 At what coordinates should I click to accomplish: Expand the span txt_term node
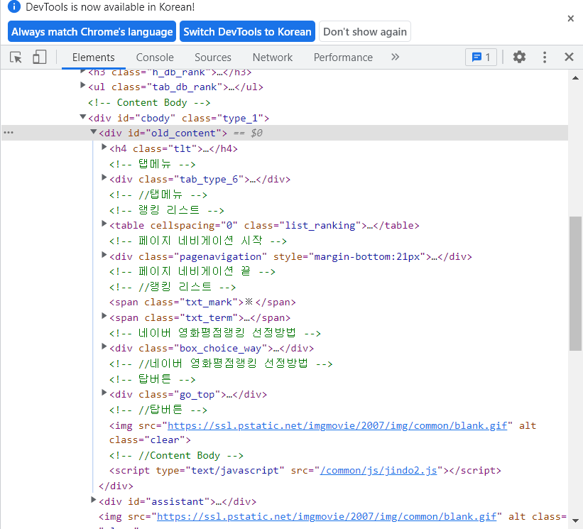coord(104,317)
